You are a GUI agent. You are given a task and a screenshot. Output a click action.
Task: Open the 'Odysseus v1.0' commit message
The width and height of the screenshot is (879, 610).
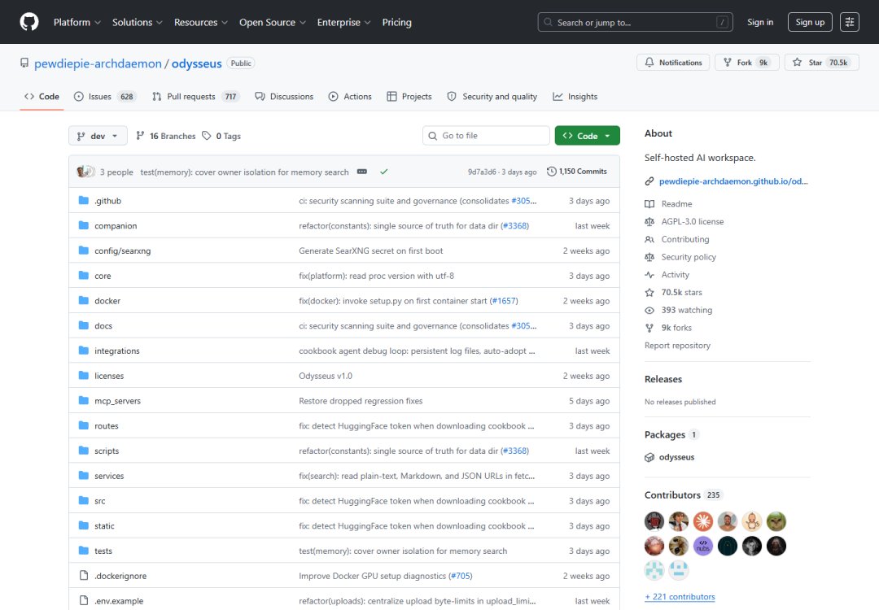coord(325,376)
